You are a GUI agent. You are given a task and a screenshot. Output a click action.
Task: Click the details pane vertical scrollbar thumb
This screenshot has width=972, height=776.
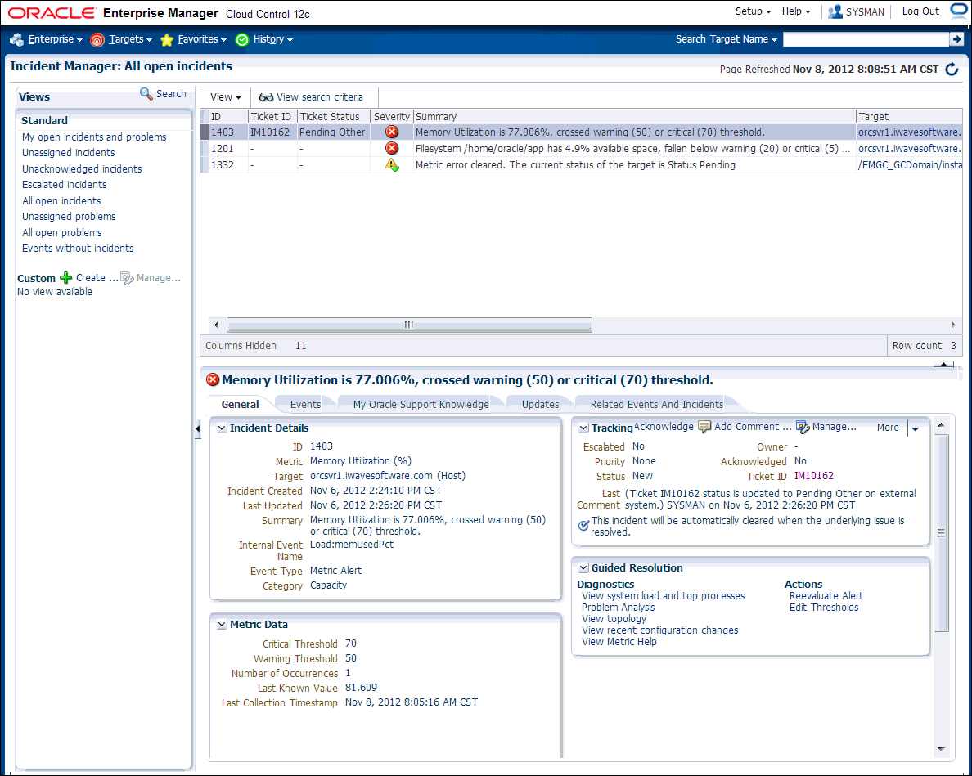(941, 533)
